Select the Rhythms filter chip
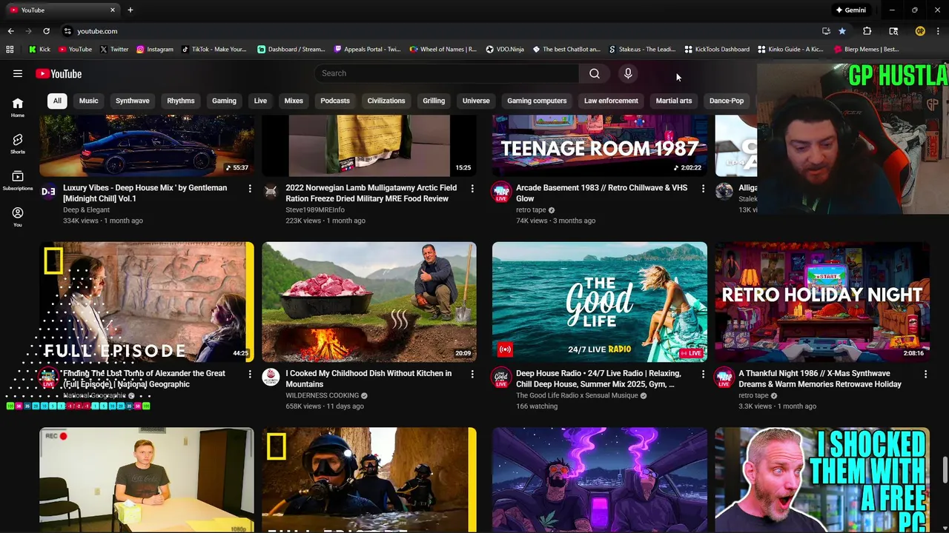 click(x=181, y=101)
